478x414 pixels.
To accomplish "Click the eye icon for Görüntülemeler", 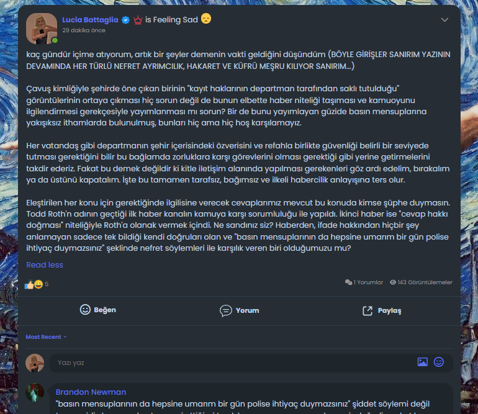I will [x=393, y=282].
